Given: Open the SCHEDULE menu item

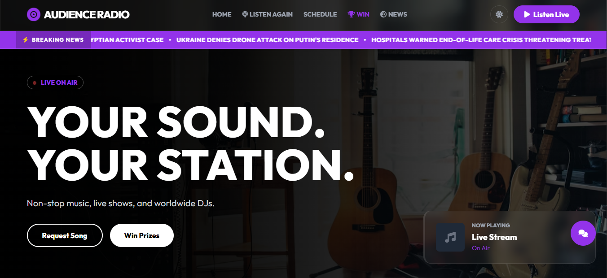Looking at the screenshot, I should point(320,14).
